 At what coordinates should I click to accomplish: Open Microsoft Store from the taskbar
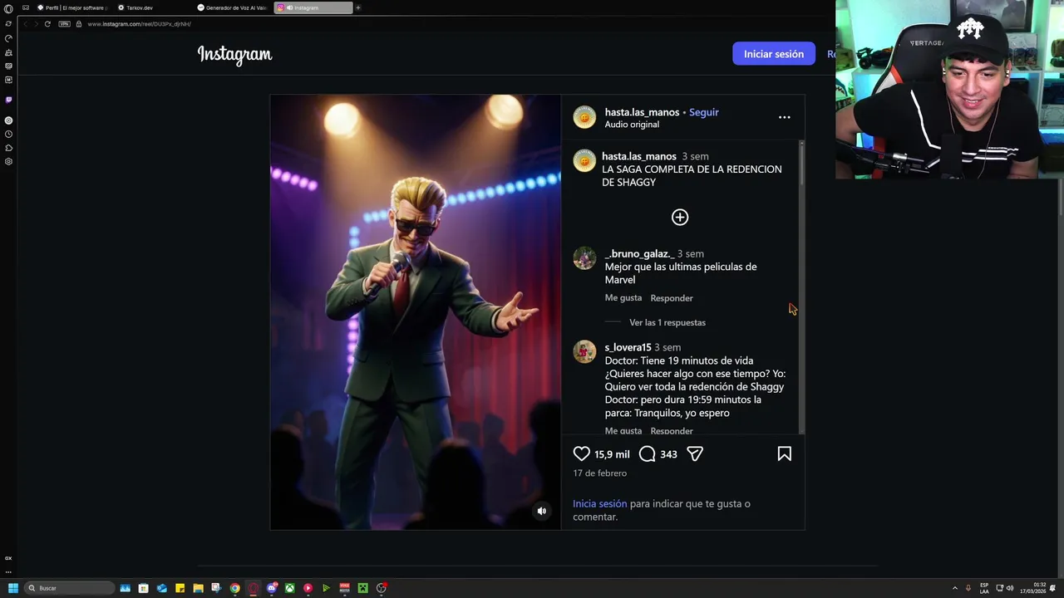pyautogui.click(x=143, y=588)
